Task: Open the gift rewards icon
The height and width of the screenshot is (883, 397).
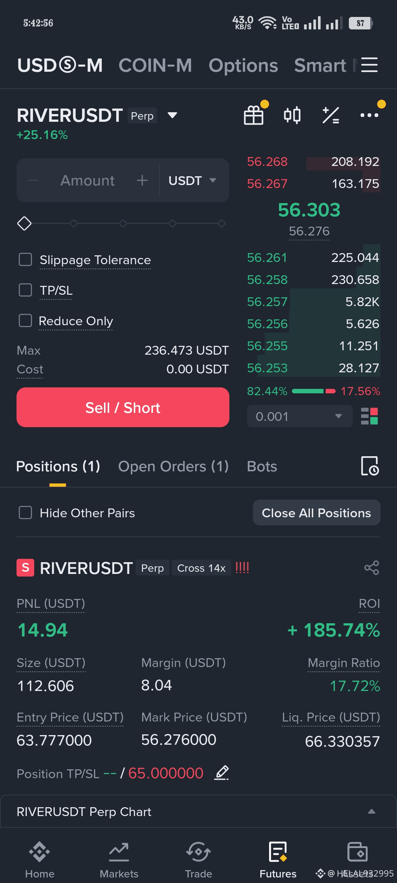Action: tap(254, 116)
